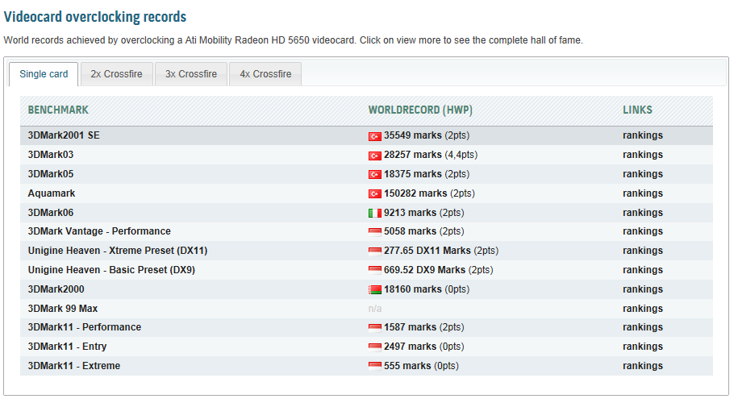Viewport: 738px width, 403px height.
Task: Click the flag icon in 3DMark2001 SE row
Action: point(375,136)
